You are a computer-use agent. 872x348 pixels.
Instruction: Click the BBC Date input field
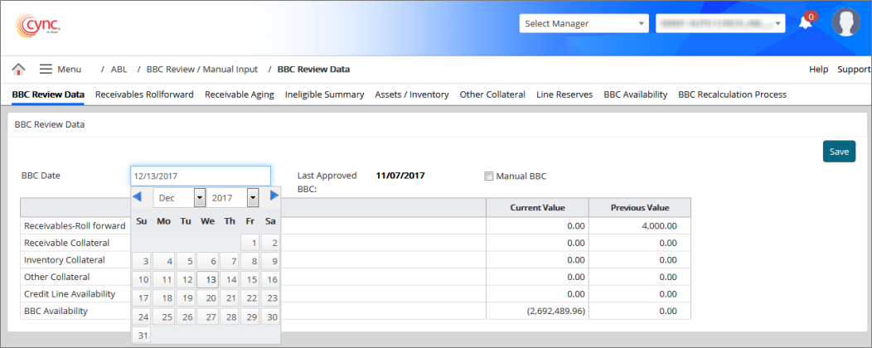click(x=200, y=176)
